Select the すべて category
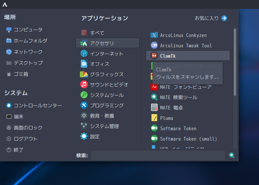 [107, 33]
